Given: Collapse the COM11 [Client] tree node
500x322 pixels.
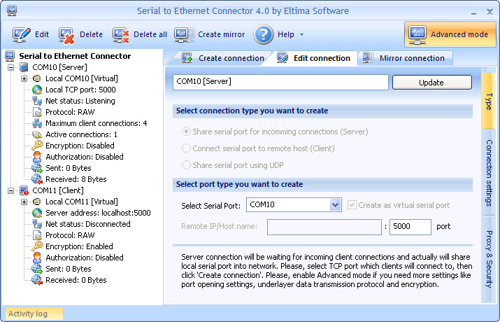Looking at the screenshot, I should pos(11,190).
